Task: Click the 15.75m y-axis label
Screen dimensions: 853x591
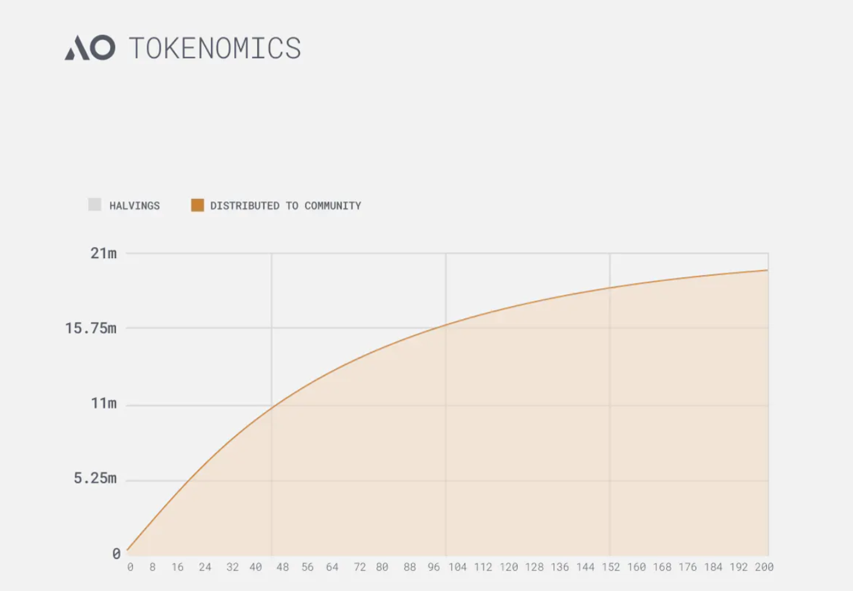Action: (91, 328)
